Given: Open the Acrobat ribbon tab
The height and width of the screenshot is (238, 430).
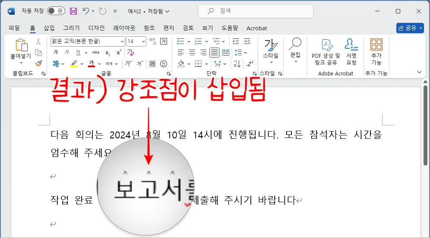Looking at the screenshot, I should tap(256, 28).
